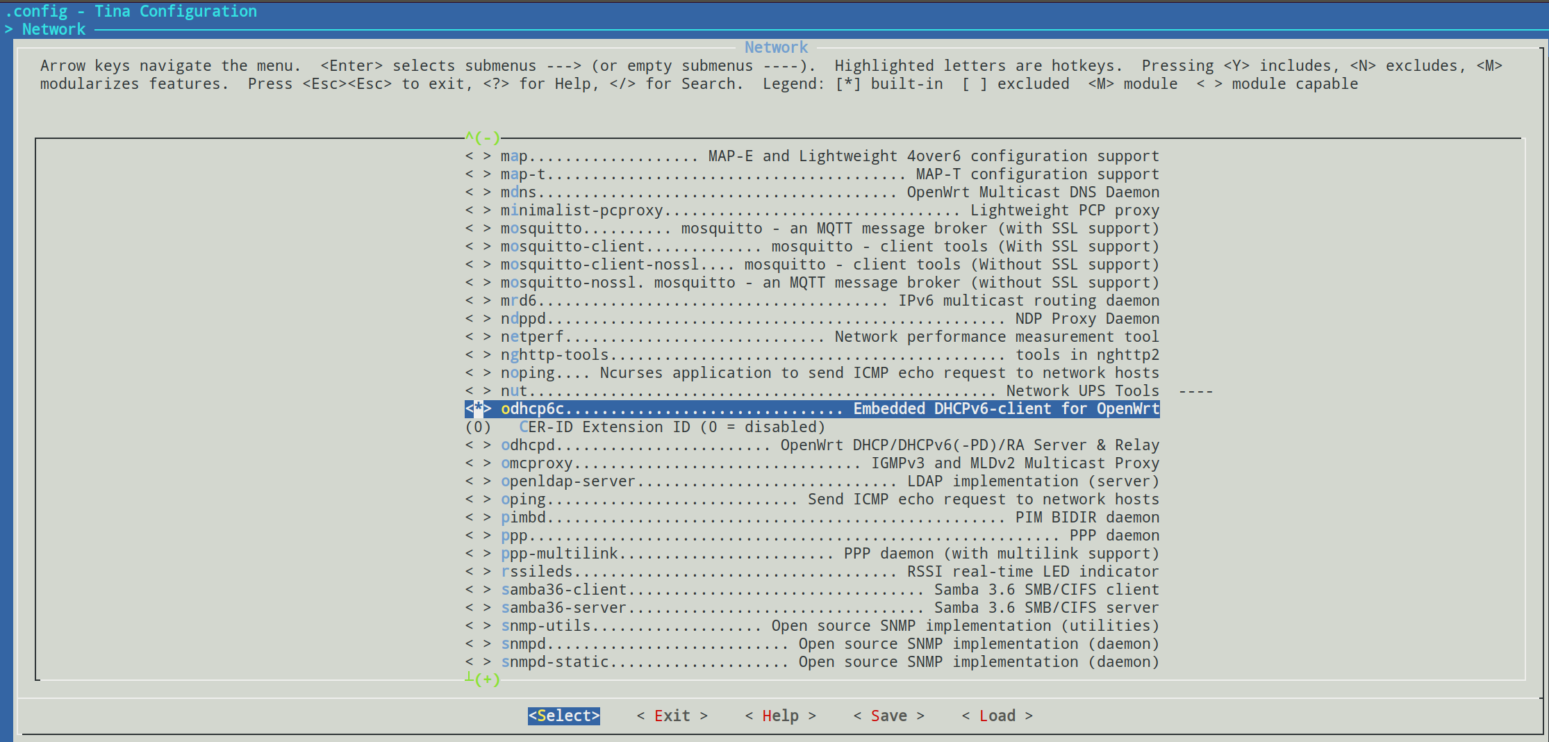
Task: Select the omcproxy Multicast Proxy row
Action: tap(812, 463)
